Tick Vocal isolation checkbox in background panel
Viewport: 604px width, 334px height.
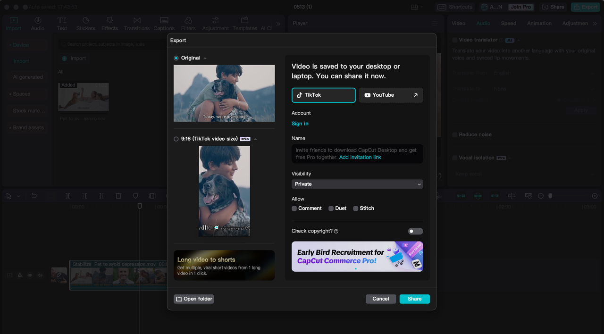coord(455,158)
